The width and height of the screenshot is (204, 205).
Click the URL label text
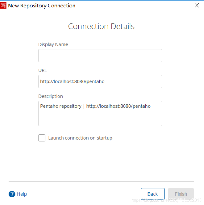click(43, 70)
